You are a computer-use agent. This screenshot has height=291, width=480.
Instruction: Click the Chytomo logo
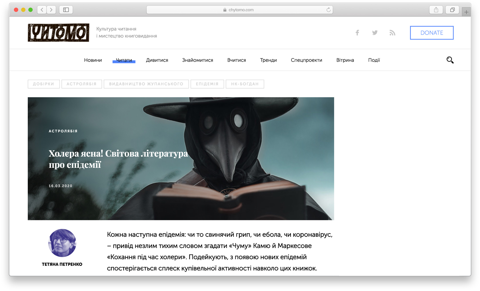[x=59, y=33]
